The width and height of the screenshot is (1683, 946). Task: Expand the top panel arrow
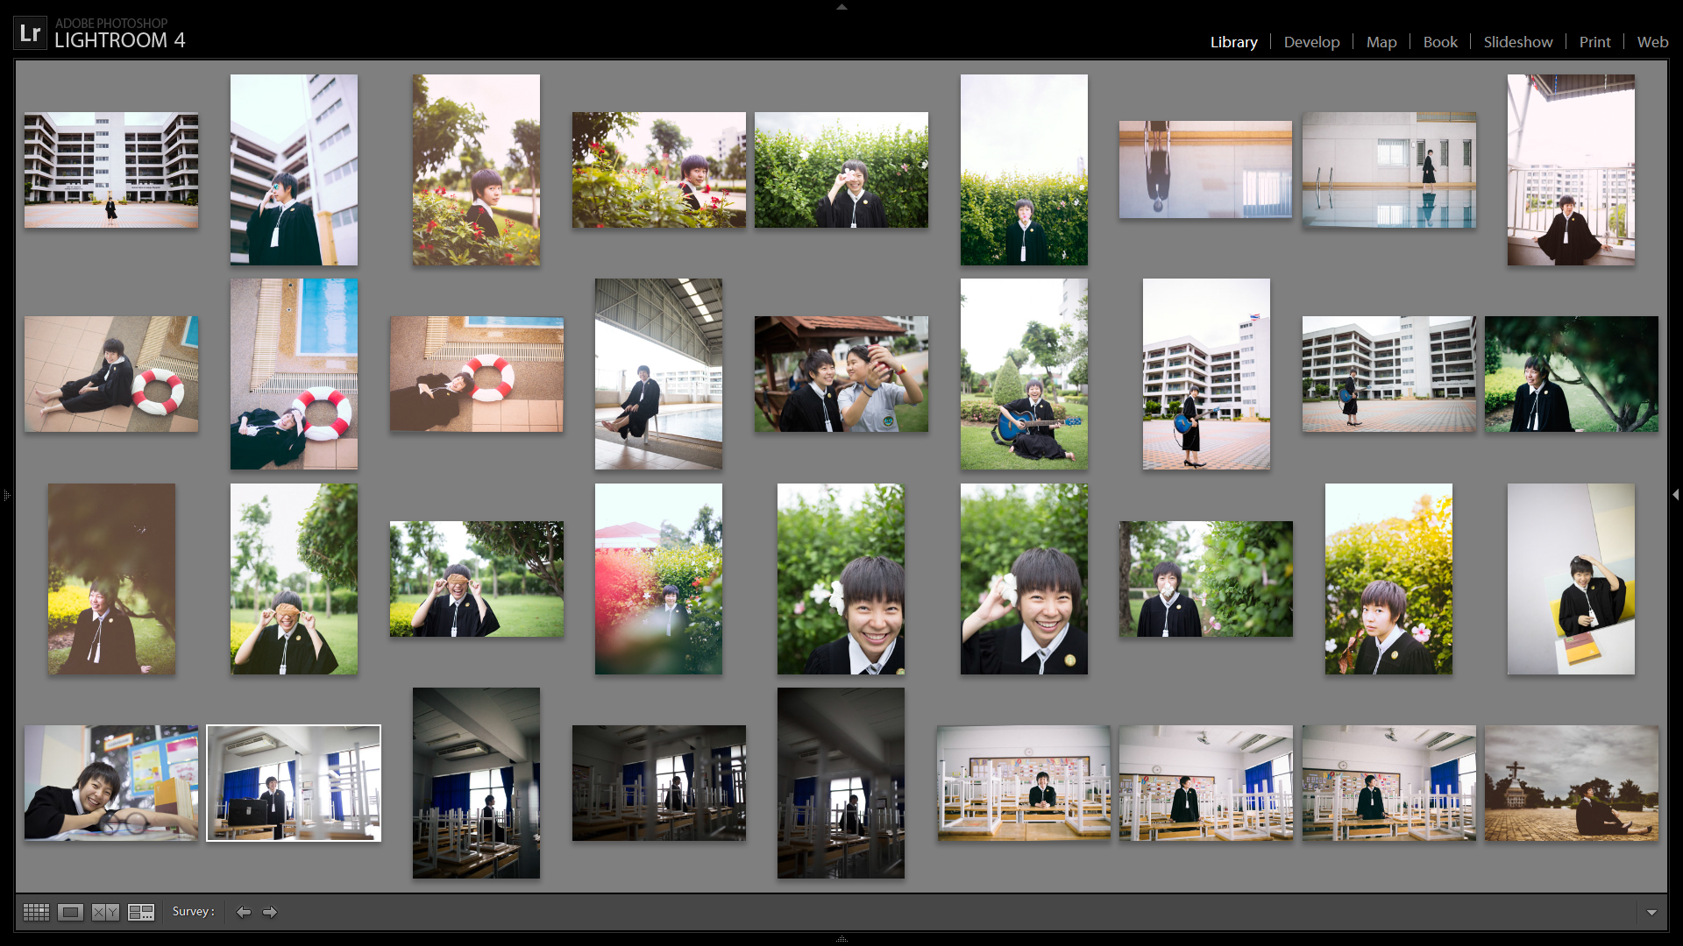click(x=841, y=6)
